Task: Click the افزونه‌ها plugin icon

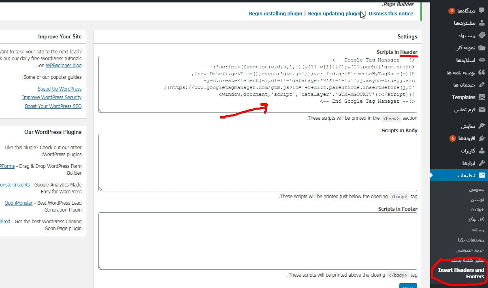Action: tap(482, 138)
